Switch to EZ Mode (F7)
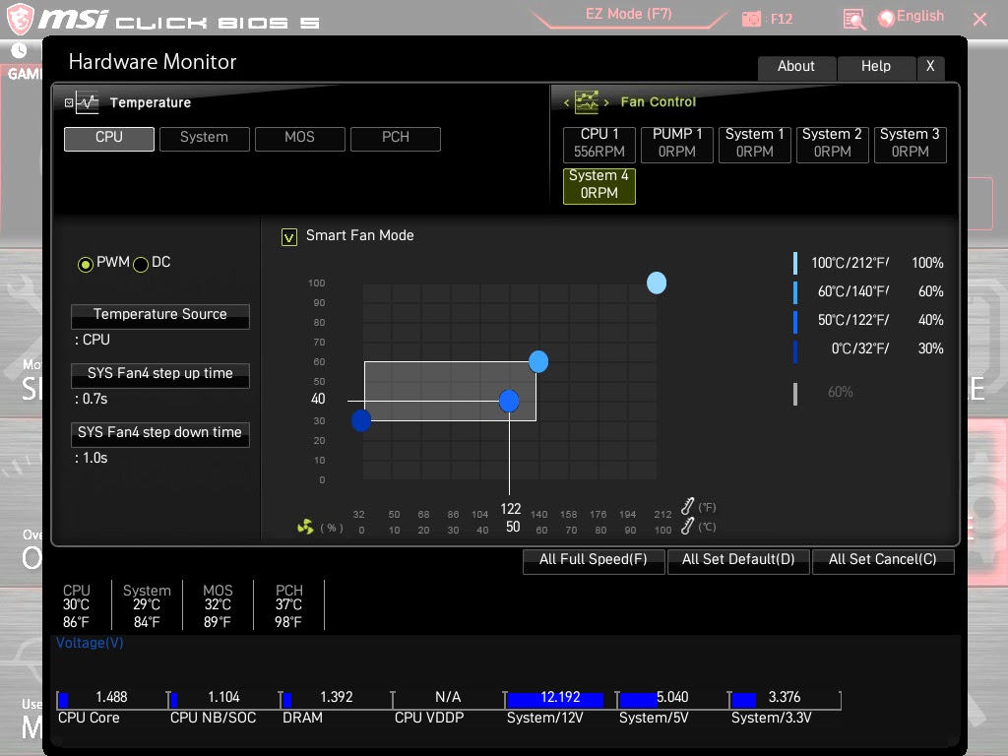 pyautogui.click(x=628, y=14)
